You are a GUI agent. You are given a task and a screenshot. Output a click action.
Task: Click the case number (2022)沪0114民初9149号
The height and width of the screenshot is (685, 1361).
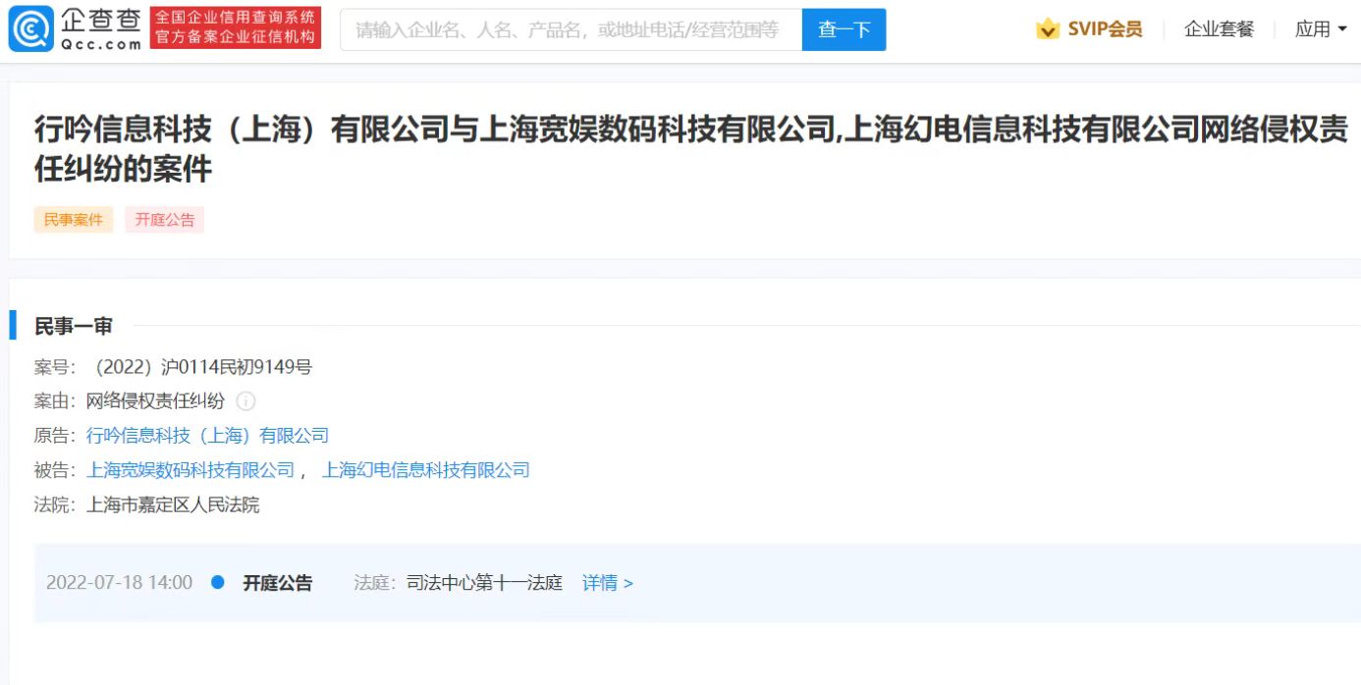199,368
